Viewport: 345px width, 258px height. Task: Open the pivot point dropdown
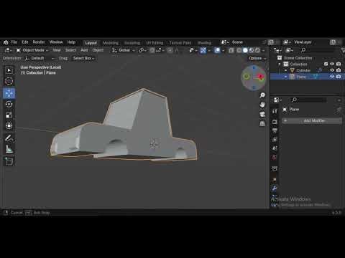tap(142, 50)
